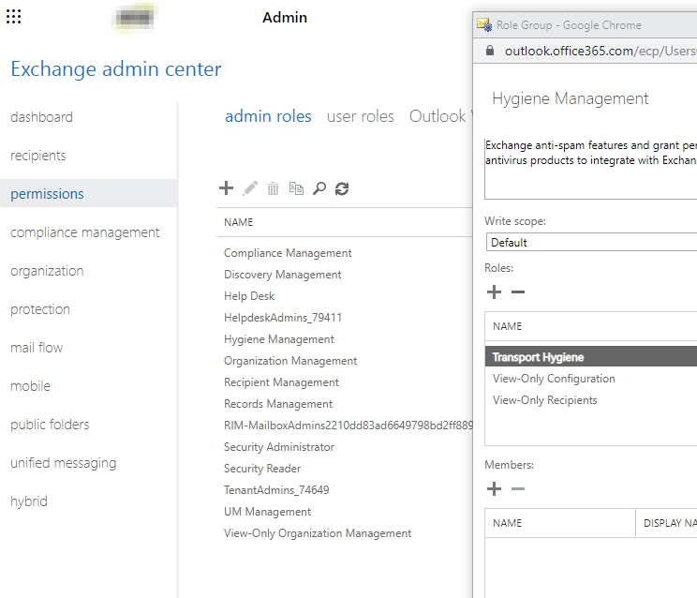Open the app launcher waffle icon
Image resolution: width=697 pixels, height=598 pixels.
(x=13, y=17)
